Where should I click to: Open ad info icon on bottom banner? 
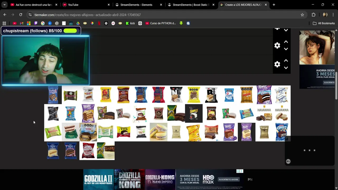pos(238,171)
